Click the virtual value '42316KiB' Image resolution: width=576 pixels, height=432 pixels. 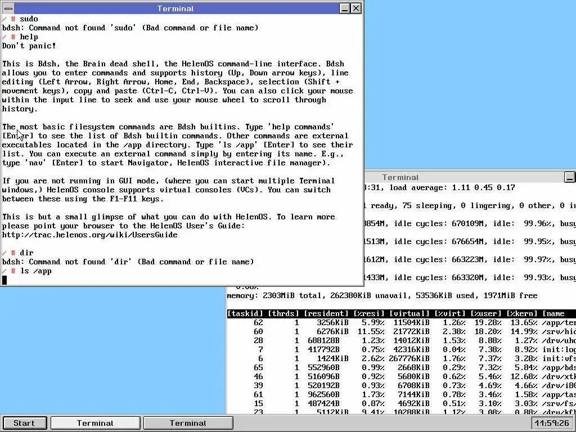click(411, 350)
